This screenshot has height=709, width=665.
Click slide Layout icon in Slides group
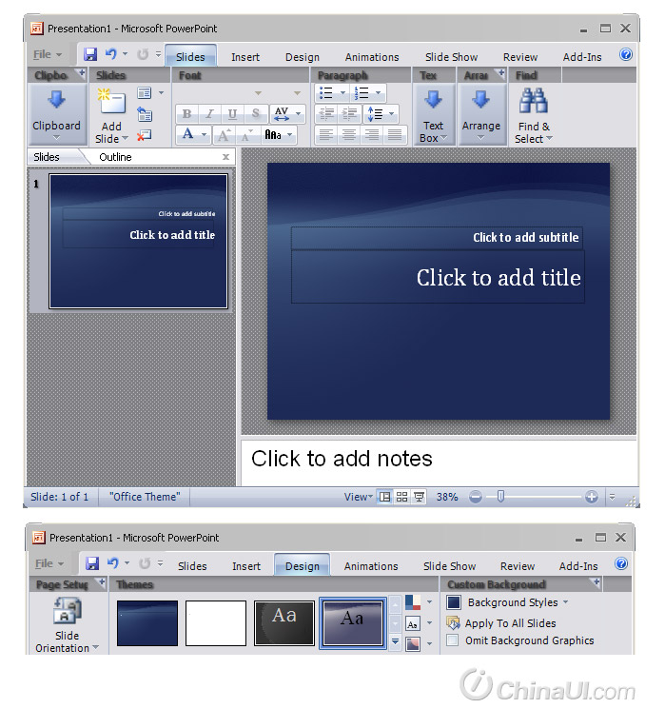145,93
